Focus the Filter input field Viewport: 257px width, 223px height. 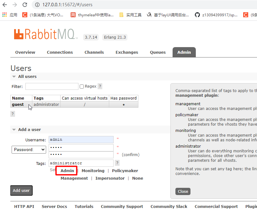click(x=52, y=86)
